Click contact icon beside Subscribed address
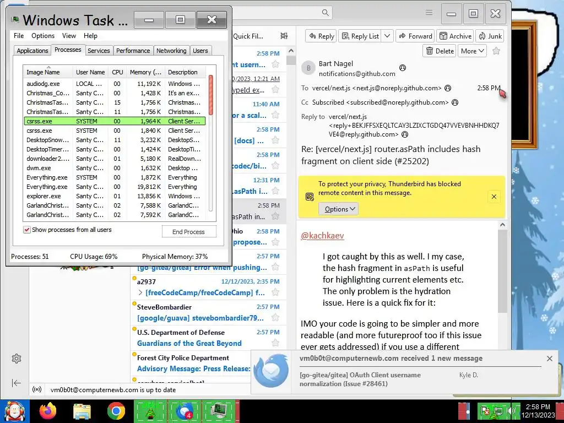 [454, 102]
